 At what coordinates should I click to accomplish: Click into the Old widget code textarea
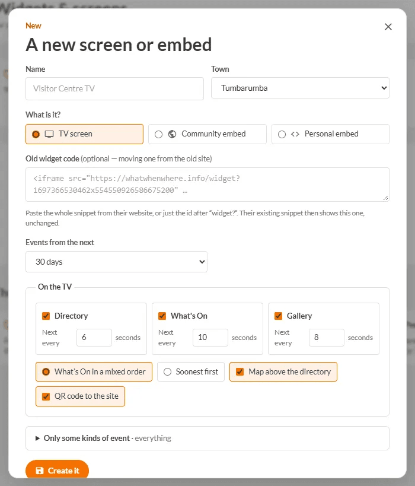click(207, 185)
